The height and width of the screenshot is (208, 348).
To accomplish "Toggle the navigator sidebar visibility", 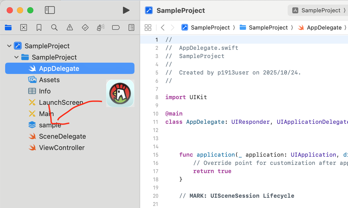I will coord(50,10).
